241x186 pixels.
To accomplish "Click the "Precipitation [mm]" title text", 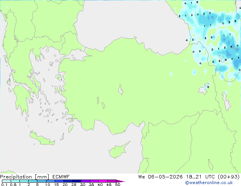I will pyautogui.click(x=25, y=177).
